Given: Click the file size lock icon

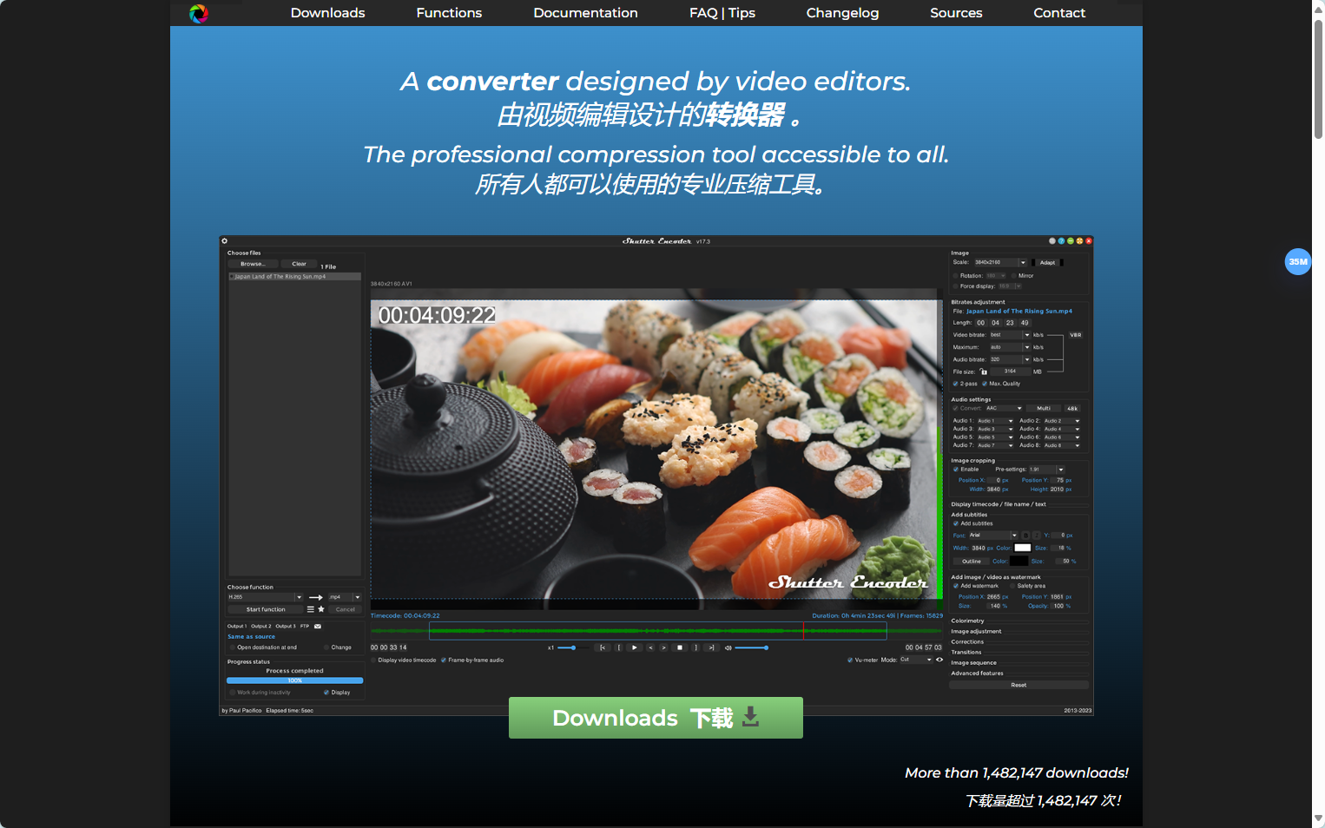Looking at the screenshot, I should (x=984, y=371).
